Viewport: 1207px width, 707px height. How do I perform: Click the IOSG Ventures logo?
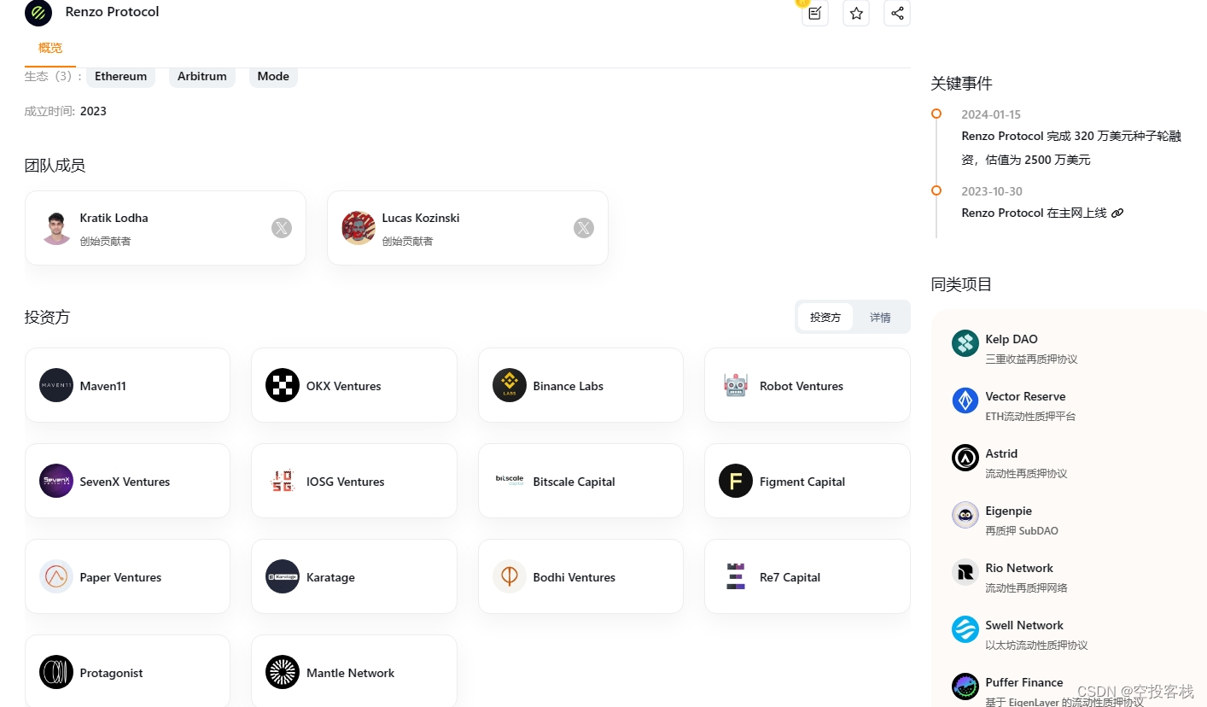pos(283,481)
